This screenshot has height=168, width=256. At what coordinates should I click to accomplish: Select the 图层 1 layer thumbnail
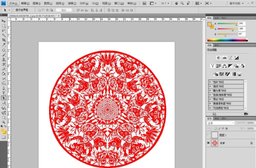coord(215,135)
